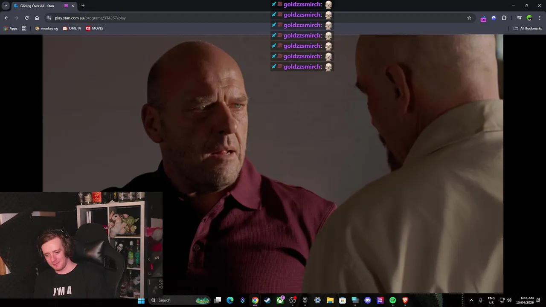Open File Explorer from the taskbar
546x307 pixels.
pyautogui.click(x=330, y=300)
